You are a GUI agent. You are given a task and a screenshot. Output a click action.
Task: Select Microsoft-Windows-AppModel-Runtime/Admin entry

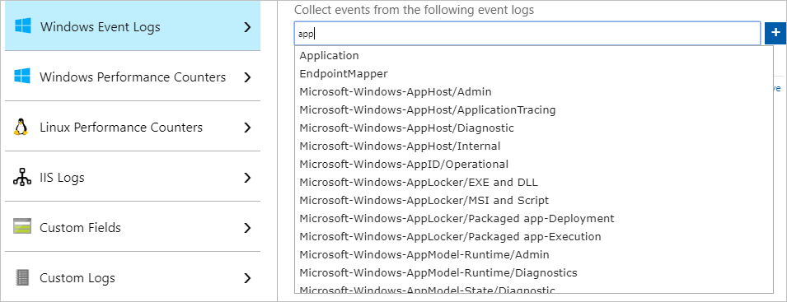click(x=534, y=254)
